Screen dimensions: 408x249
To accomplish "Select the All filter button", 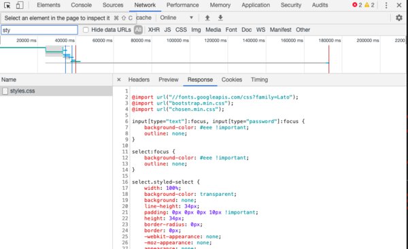I will pyautogui.click(x=138, y=30).
